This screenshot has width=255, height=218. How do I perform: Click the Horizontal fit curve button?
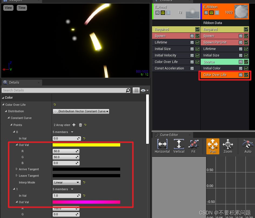click(162, 146)
